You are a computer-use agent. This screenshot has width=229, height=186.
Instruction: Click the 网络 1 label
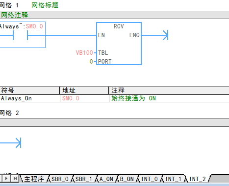9,5
